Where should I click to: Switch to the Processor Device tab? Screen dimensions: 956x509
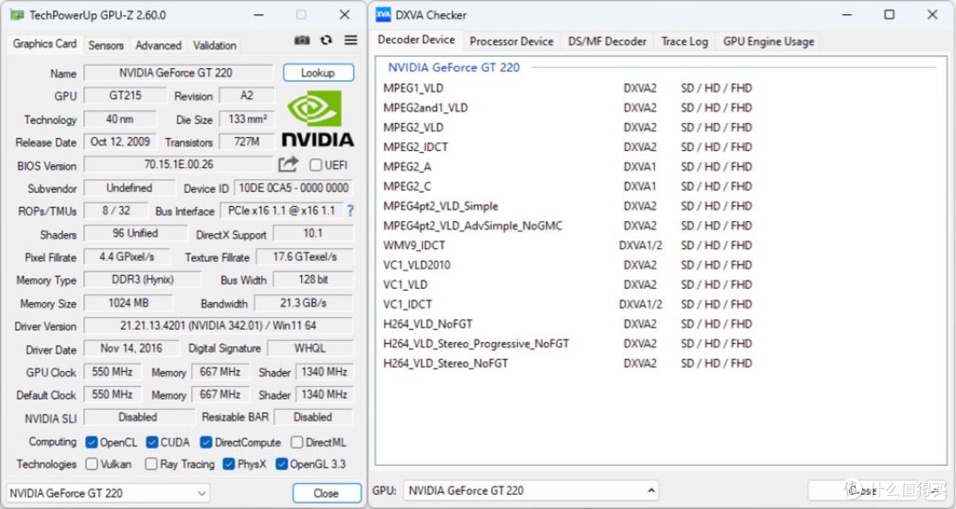pyautogui.click(x=512, y=42)
